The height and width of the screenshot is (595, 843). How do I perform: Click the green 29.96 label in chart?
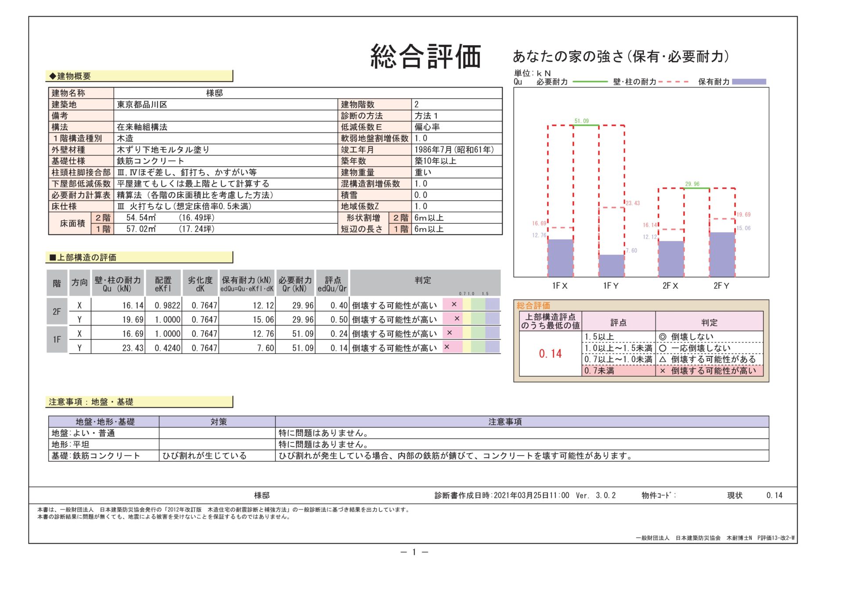[x=692, y=184]
